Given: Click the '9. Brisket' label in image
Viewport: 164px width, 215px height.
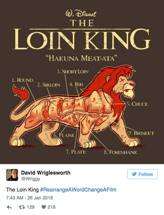Looking at the screenshot, I should click(x=141, y=133).
